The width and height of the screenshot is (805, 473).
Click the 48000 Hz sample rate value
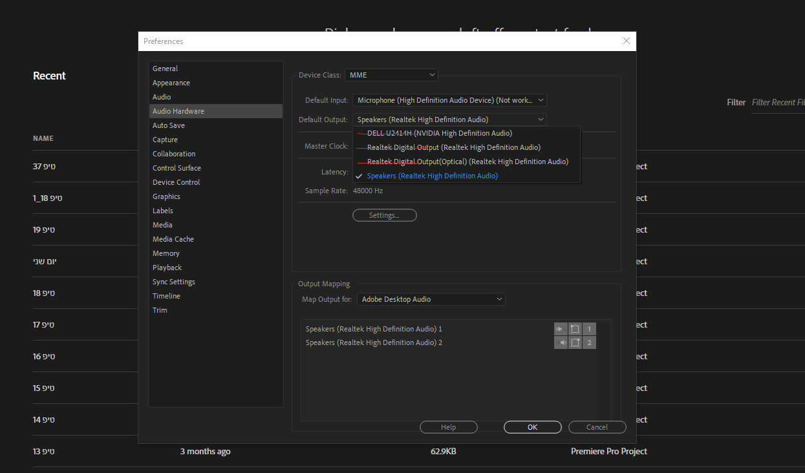368,191
